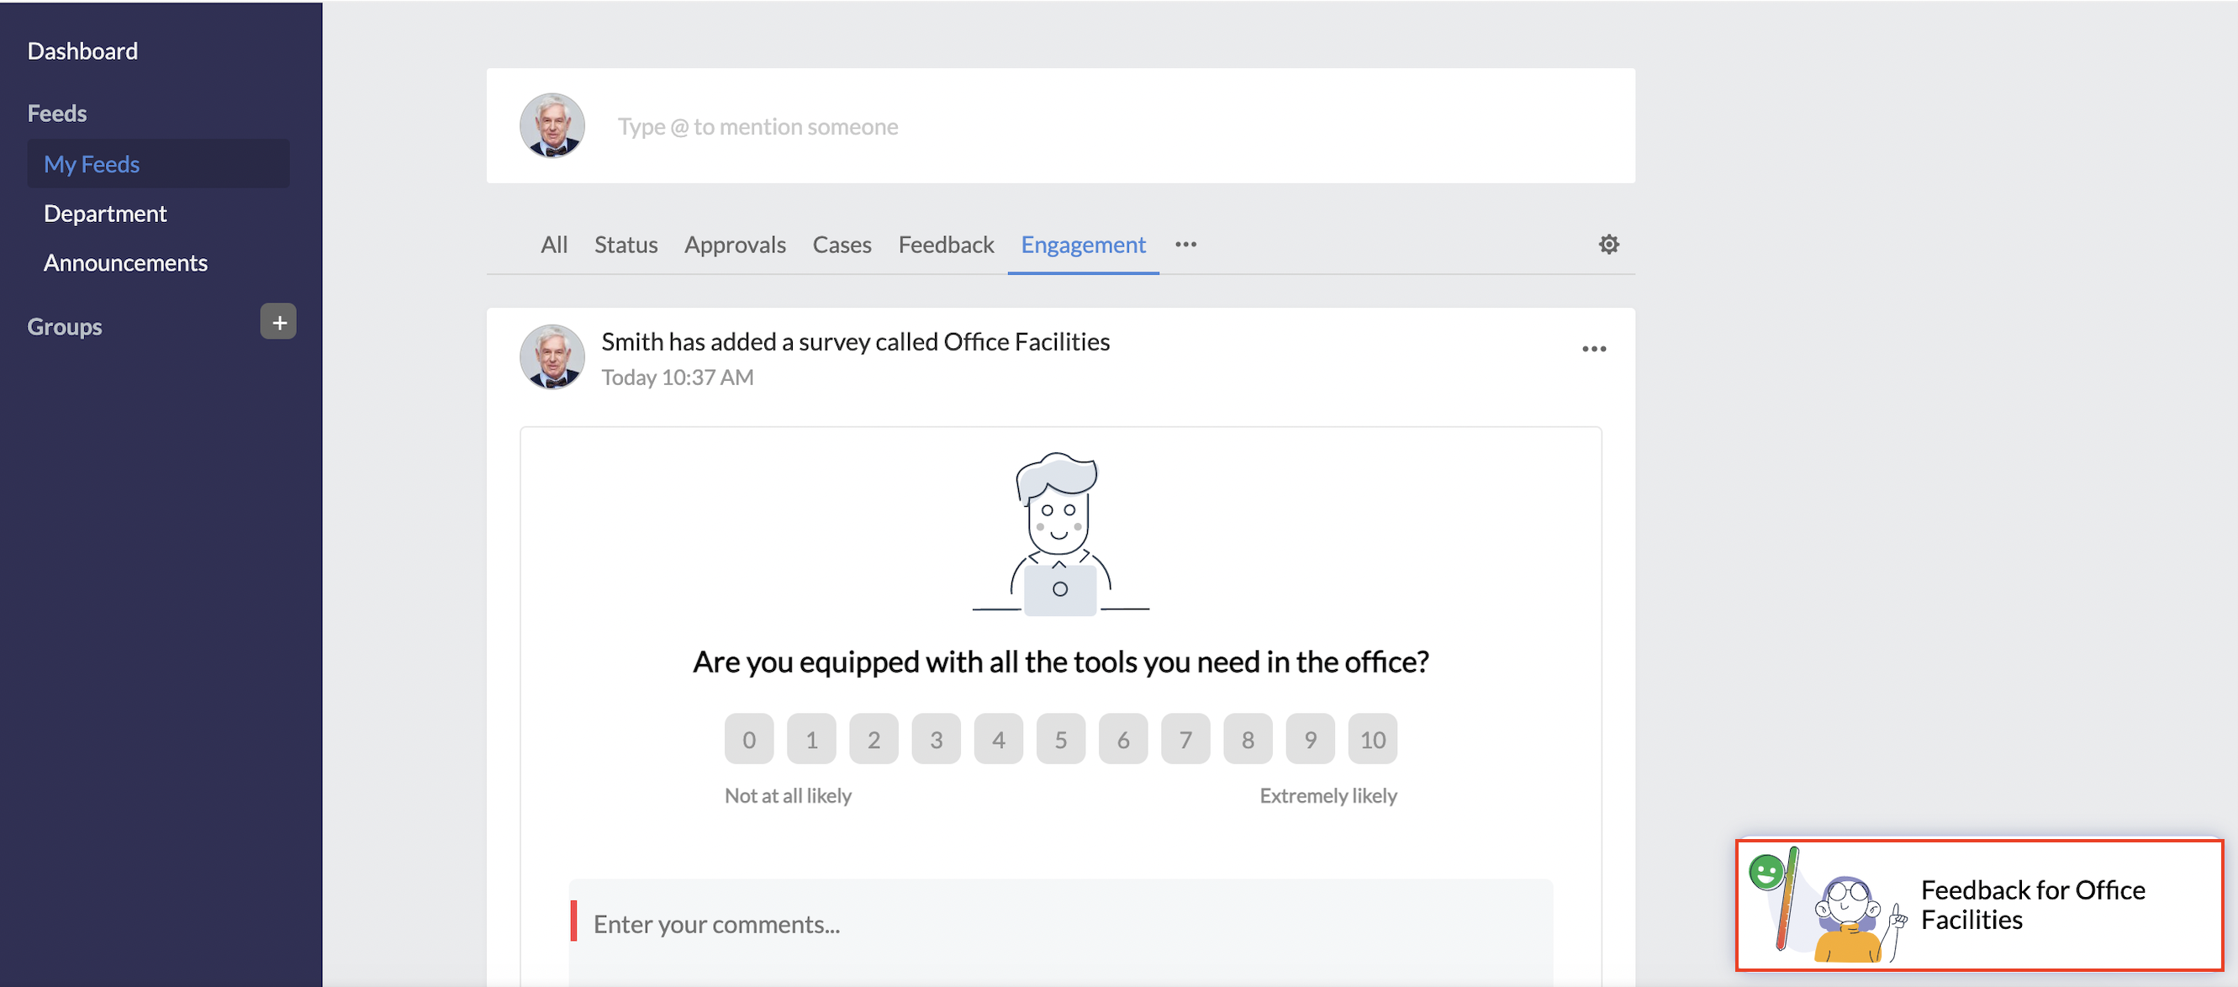Choose rating 8 for tools question
The height and width of the screenshot is (987, 2238).
click(x=1247, y=739)
